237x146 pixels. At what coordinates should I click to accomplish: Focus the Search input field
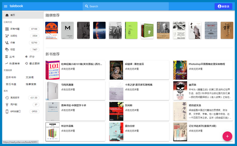pos(126,6)
